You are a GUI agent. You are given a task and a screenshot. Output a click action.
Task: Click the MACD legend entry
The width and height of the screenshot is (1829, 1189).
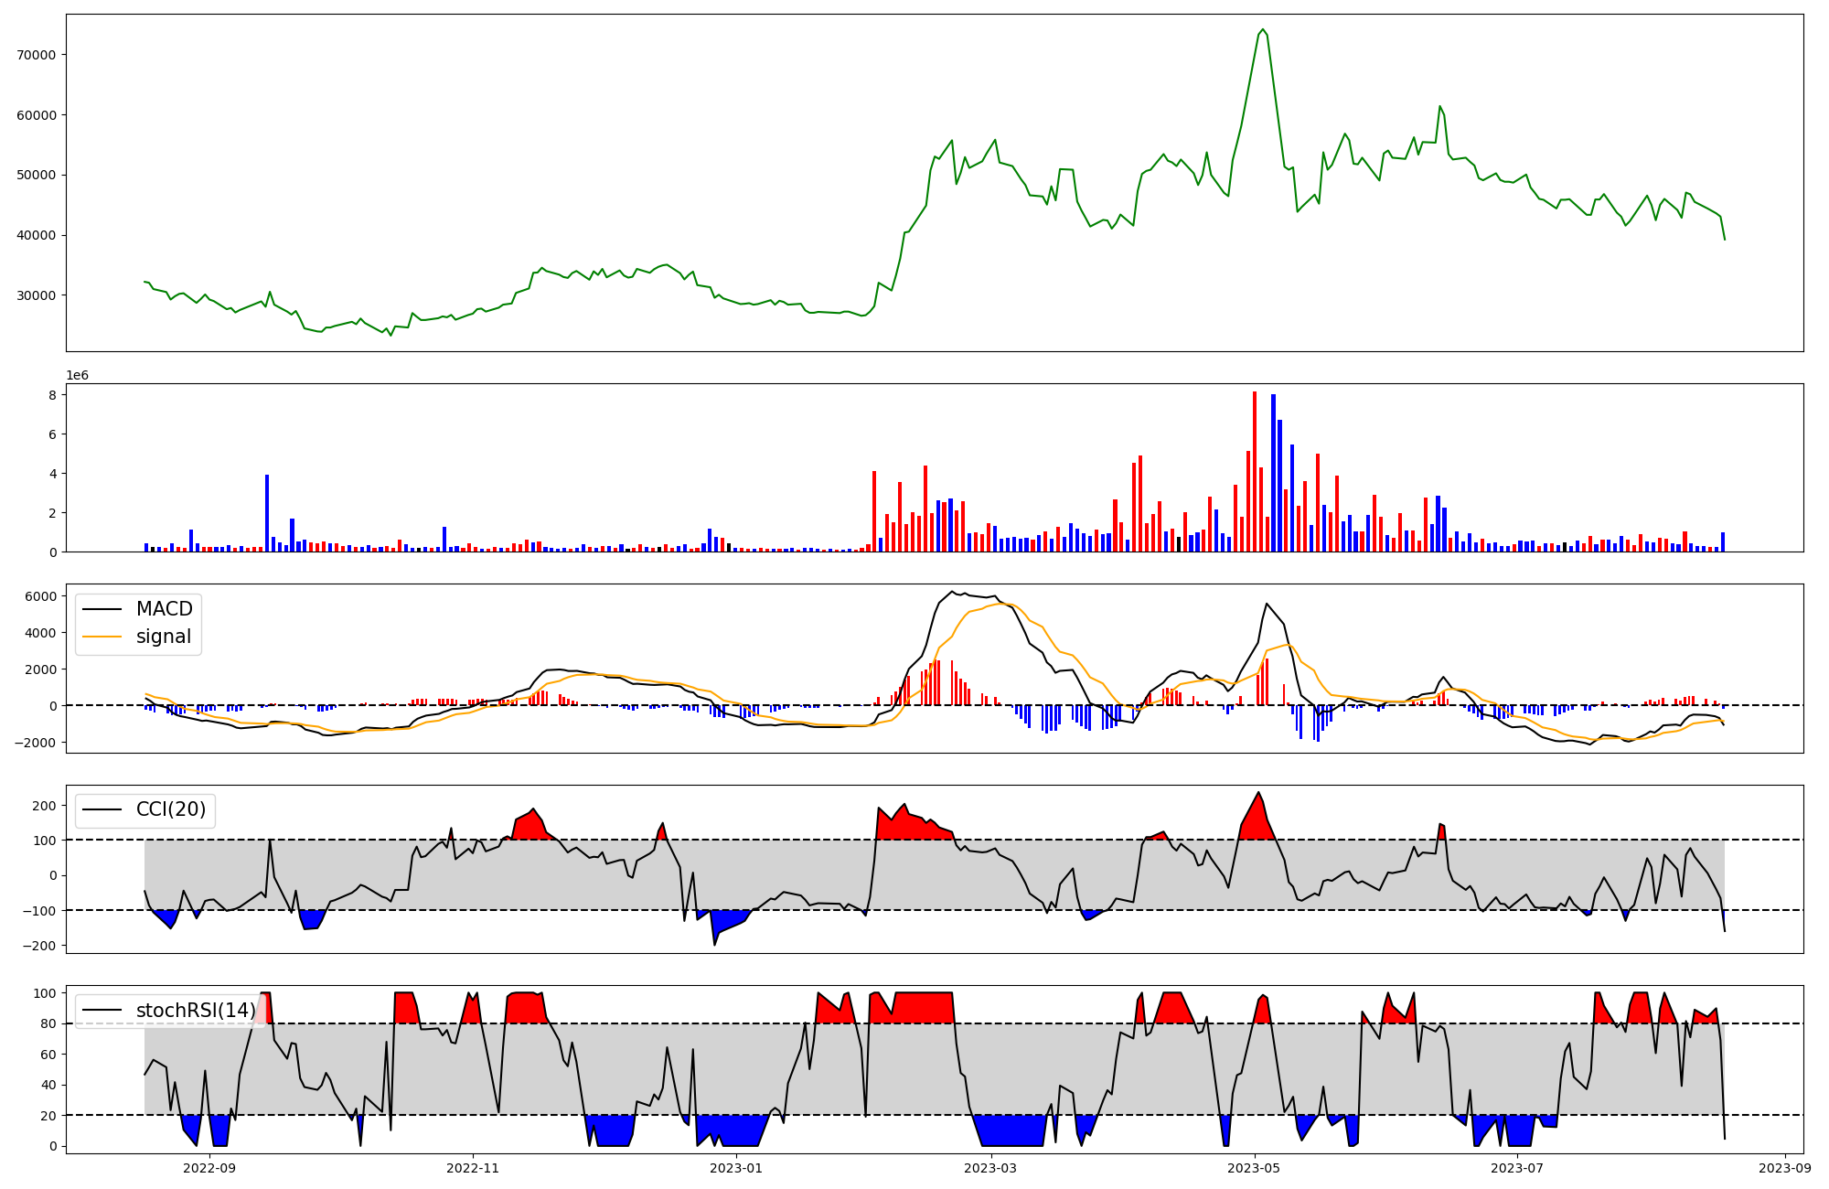[164, 609]
